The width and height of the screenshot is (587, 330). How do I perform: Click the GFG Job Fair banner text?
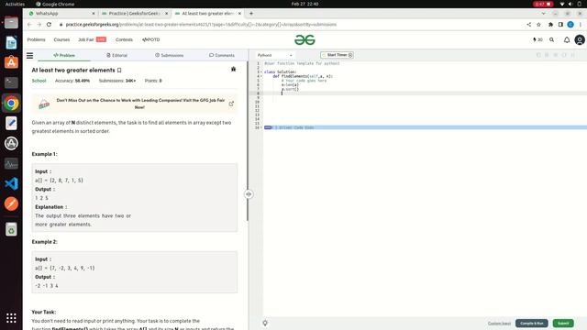click(x=140, y=104)
